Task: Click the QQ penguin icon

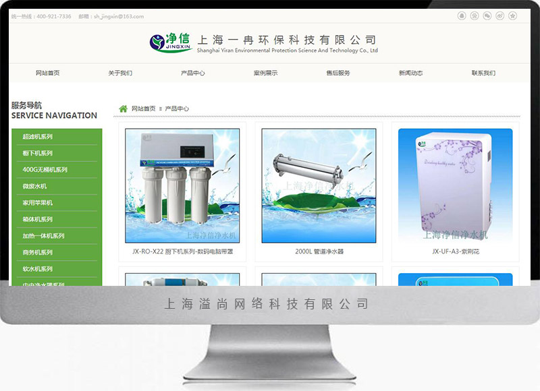Action: (x=462, y=16)
